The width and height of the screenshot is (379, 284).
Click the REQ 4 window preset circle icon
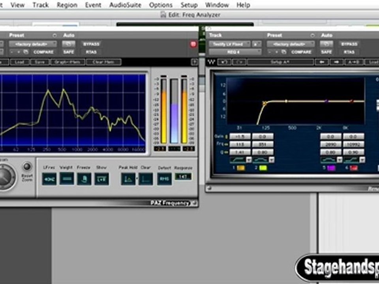click(x=312, y=35)
